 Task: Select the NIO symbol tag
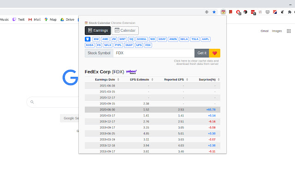tap(153, 39)
